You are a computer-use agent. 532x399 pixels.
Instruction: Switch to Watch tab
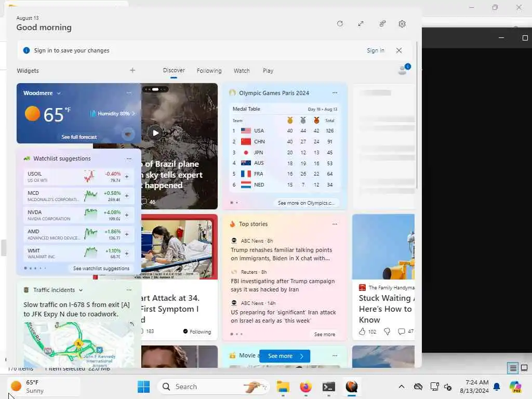click(242, 71)
